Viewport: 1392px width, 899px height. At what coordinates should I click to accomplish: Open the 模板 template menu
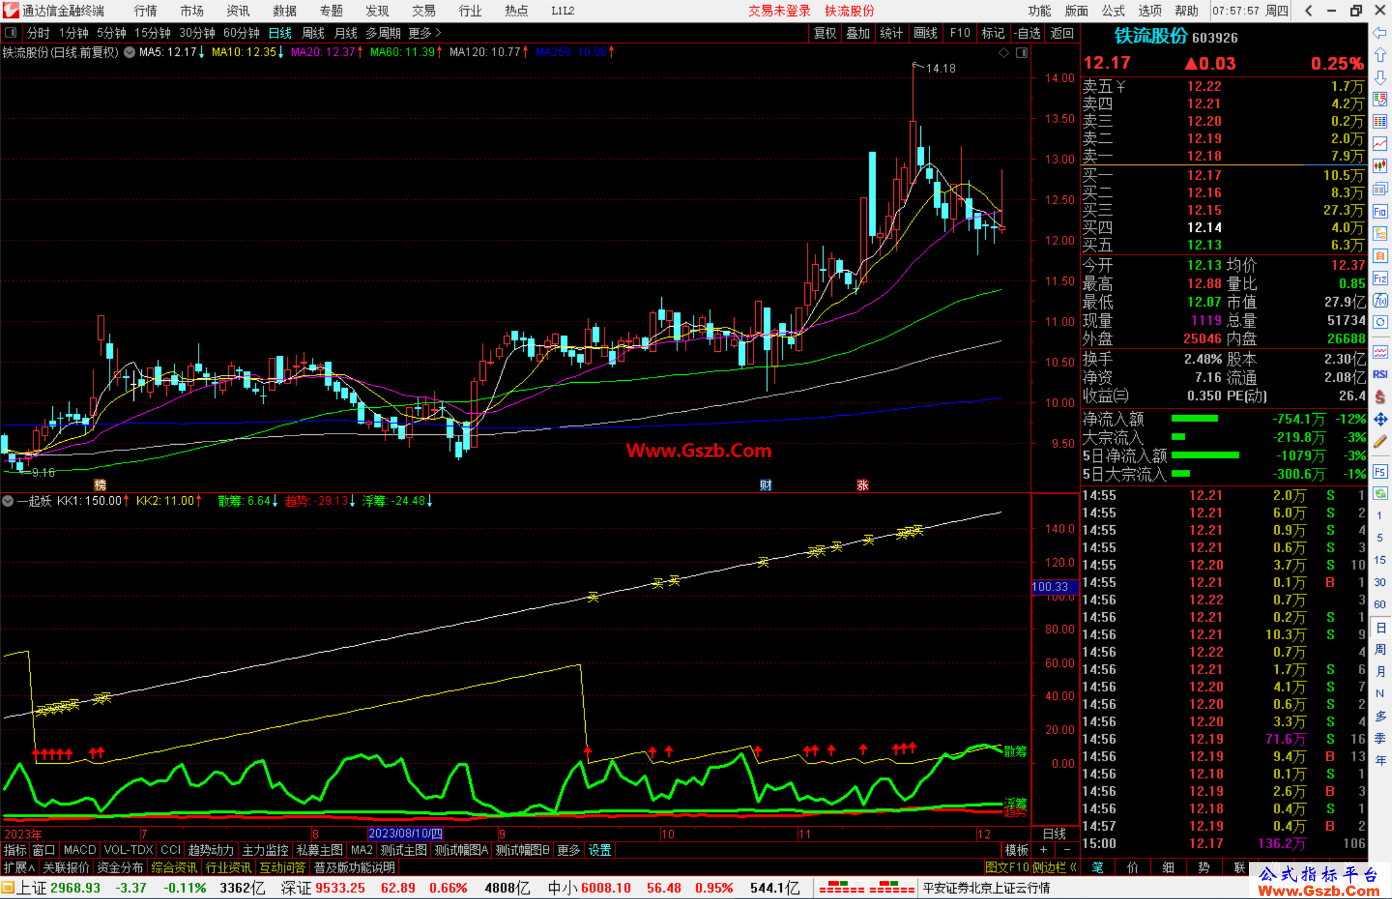[x=1016, y=850]
